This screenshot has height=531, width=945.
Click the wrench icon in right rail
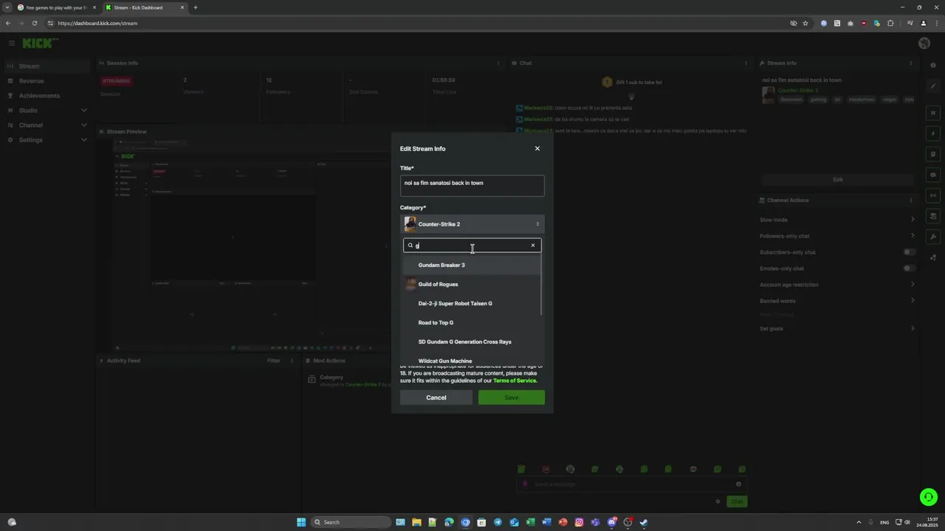(934, 237)
